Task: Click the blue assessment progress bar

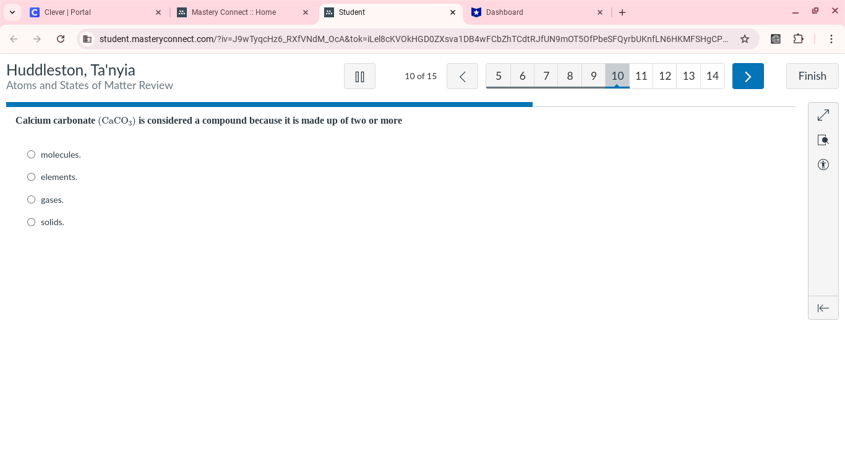Action: point(269,105)
